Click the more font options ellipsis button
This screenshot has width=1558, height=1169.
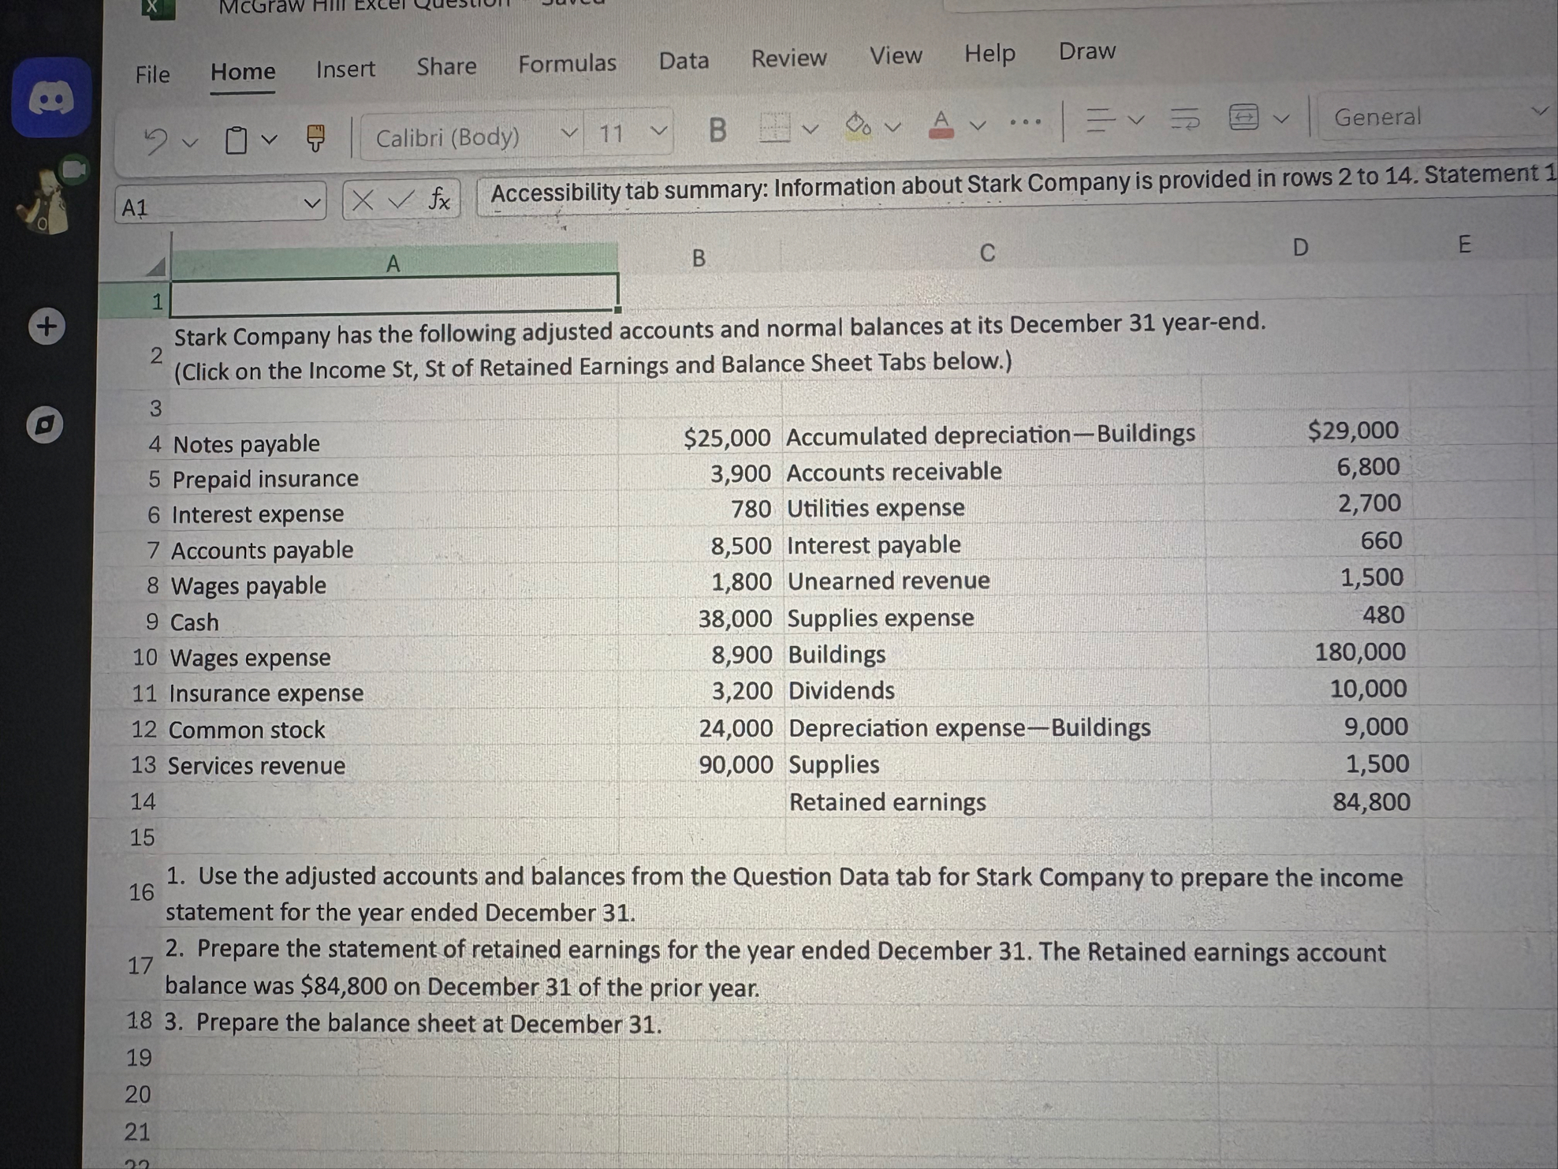click(x=1025, y=121)
